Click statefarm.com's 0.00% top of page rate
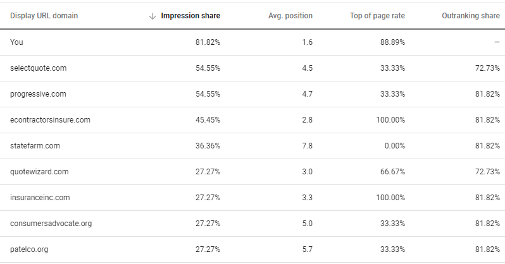 394,146
